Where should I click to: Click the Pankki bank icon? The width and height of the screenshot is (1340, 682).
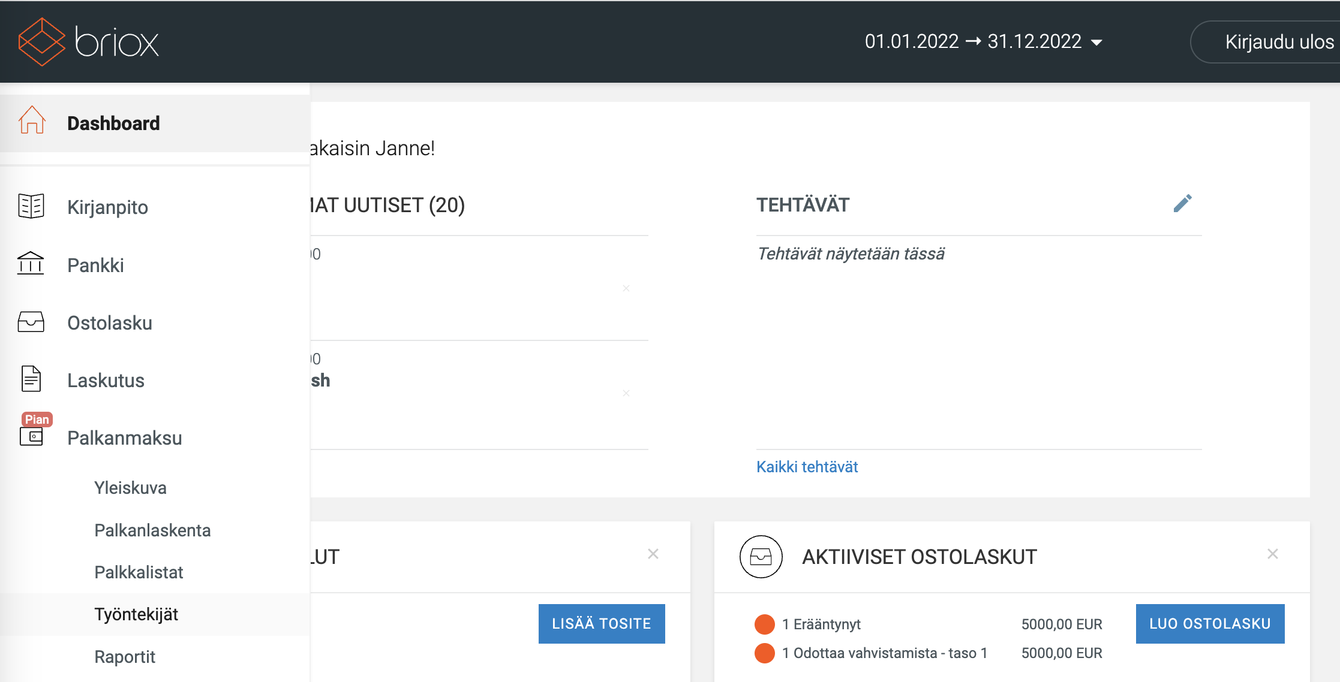31,264
